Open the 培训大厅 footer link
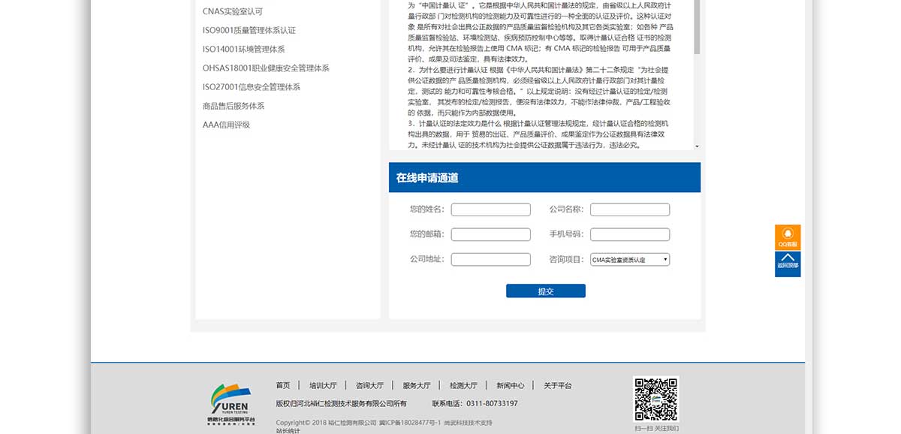The width and height of the screenshot is (901, 434). coord(323,385)
